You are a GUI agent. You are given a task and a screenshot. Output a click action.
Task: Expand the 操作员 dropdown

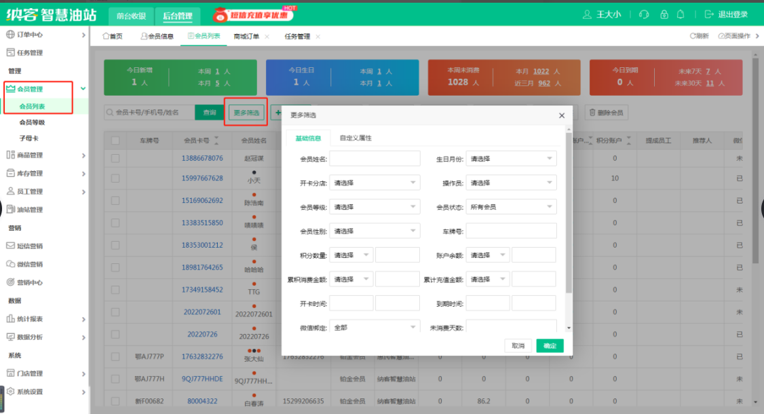(511, 183)
